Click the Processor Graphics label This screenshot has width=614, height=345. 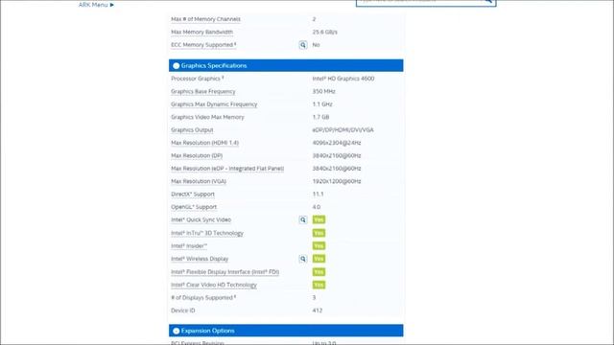(198, 79)
